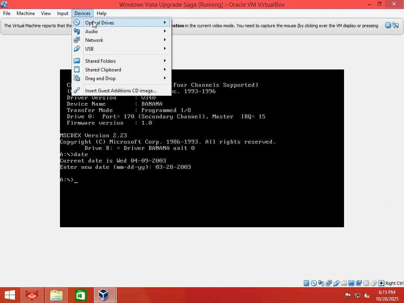Expand the Drag and Drop submenu arrow

[165, 78]
